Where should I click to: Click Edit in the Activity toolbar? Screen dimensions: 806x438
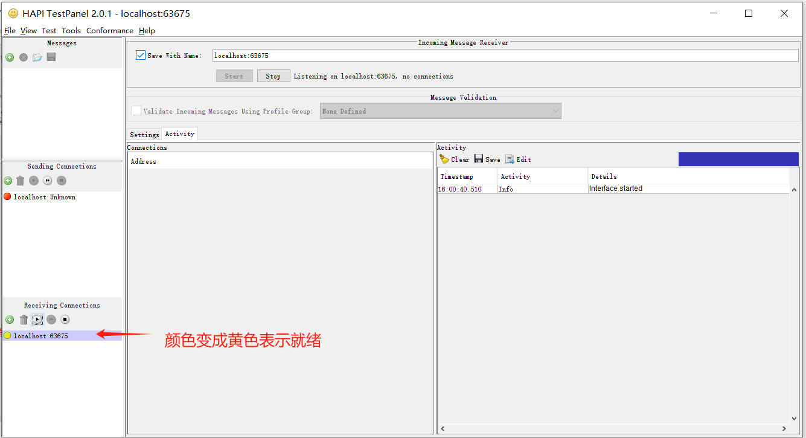tap(518, 159)
